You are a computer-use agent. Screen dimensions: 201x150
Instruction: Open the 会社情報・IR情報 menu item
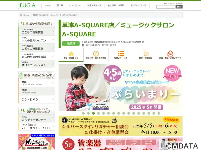point(116,5)
